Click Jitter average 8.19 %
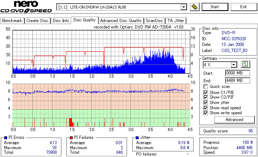The image size is (258, 157). point(184,143)
